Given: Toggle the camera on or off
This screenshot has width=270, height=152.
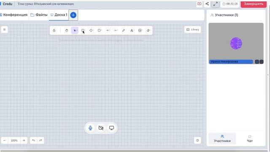Looking at the screenshot, I should 101,128.
